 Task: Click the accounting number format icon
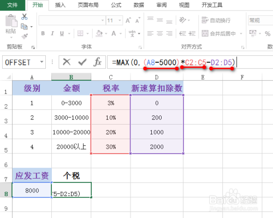click(x=253, y=33)
